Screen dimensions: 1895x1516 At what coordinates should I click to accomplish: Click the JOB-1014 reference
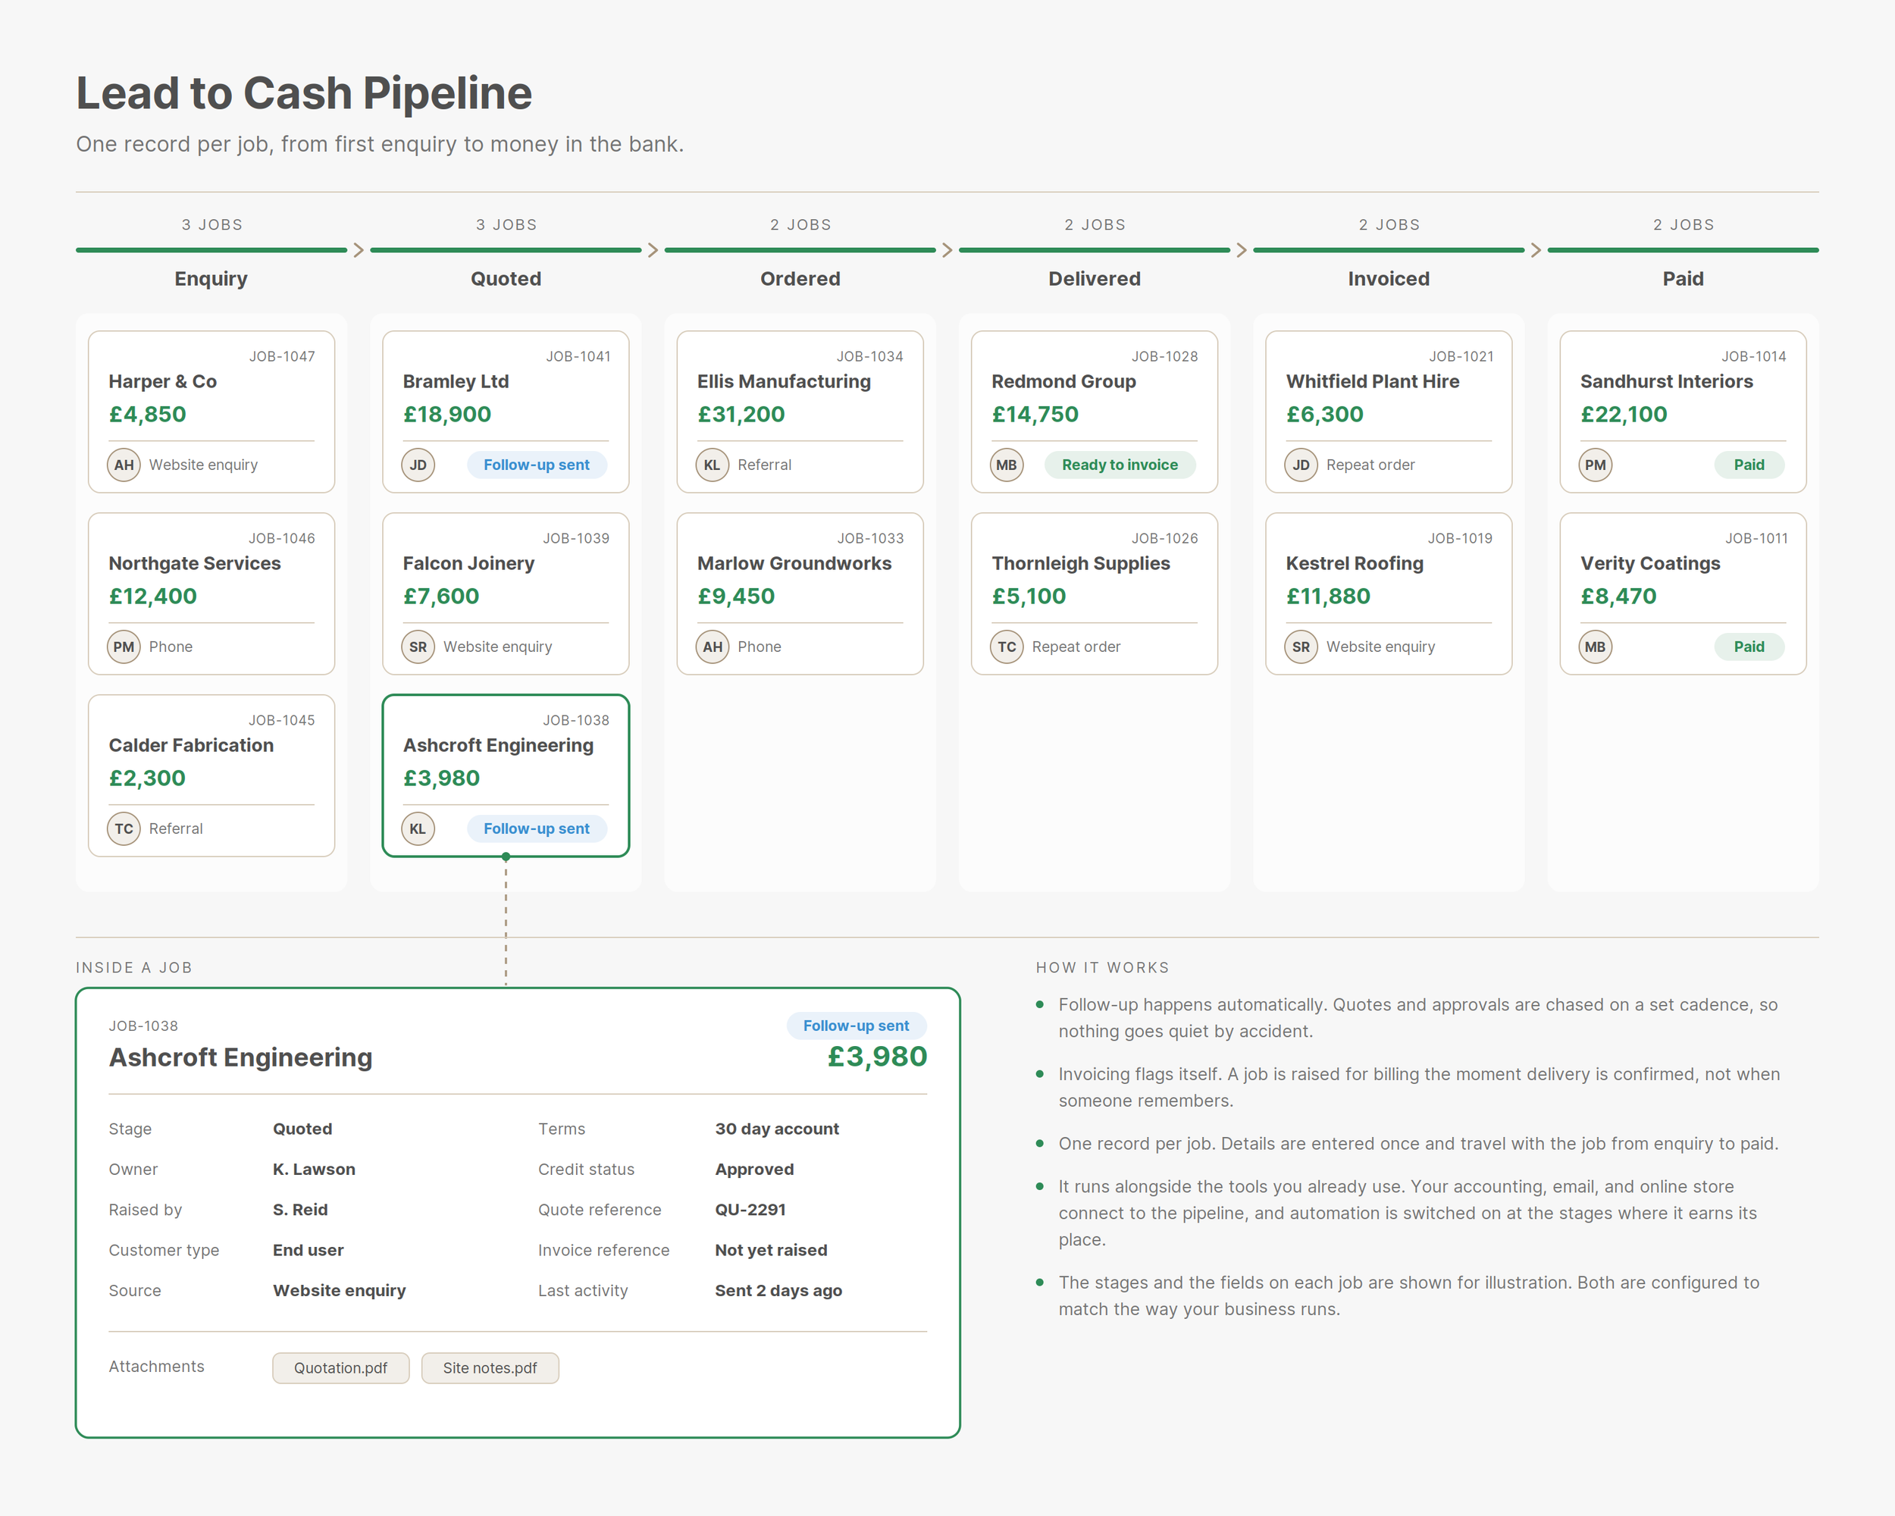[1753, 356]
